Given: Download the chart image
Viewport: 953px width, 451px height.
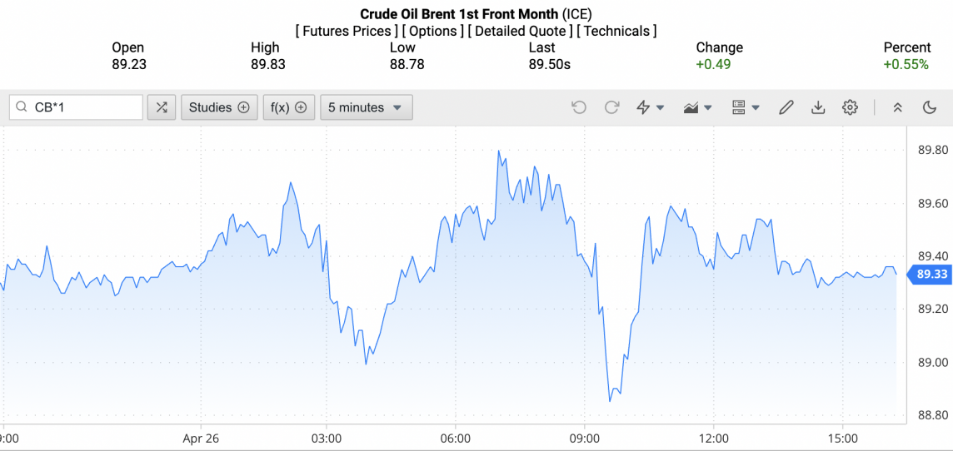Looking at the screenshot, I should (818, 107).
